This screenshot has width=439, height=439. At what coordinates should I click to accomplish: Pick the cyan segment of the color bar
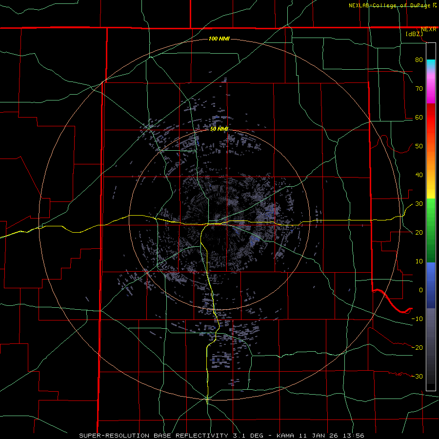(431, 64)
